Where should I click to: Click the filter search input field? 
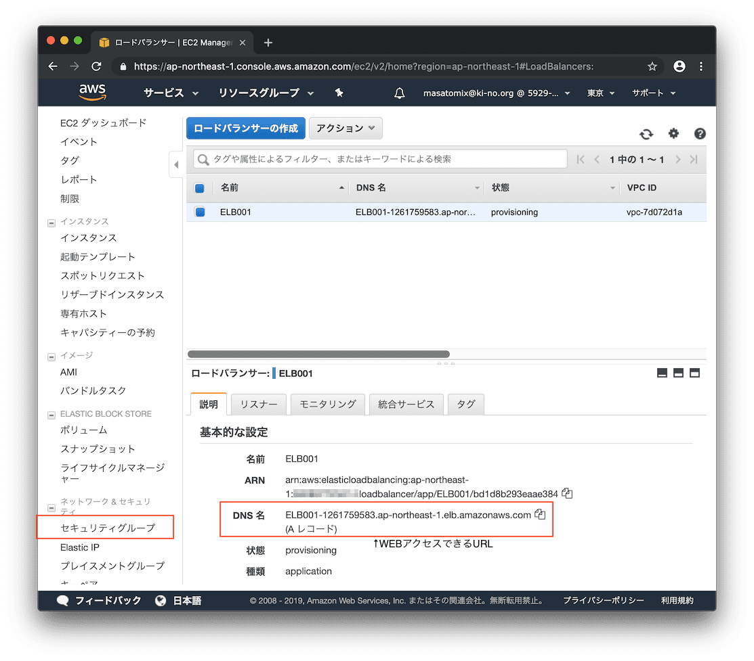point(380,159)
